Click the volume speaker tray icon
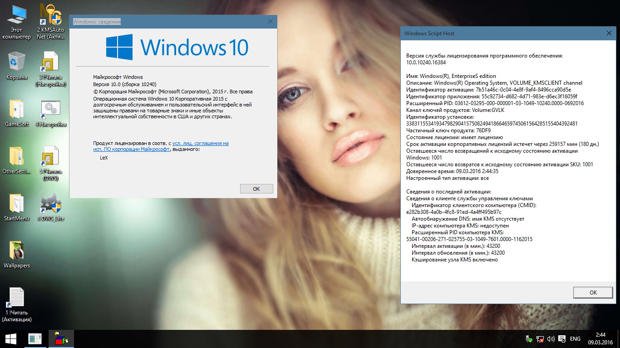This screenshot has width=620, height=348. (551, 338)
